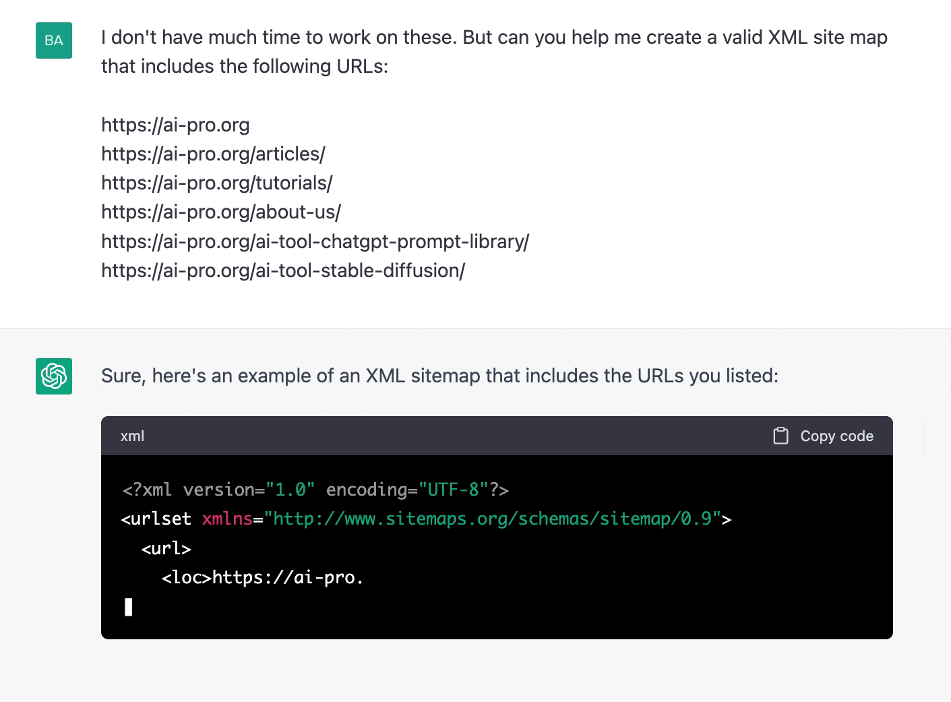The height and width of the screenshot is (702, 951).
Task: Click the clipboard copy icon
Action: [x=780, y=436]
